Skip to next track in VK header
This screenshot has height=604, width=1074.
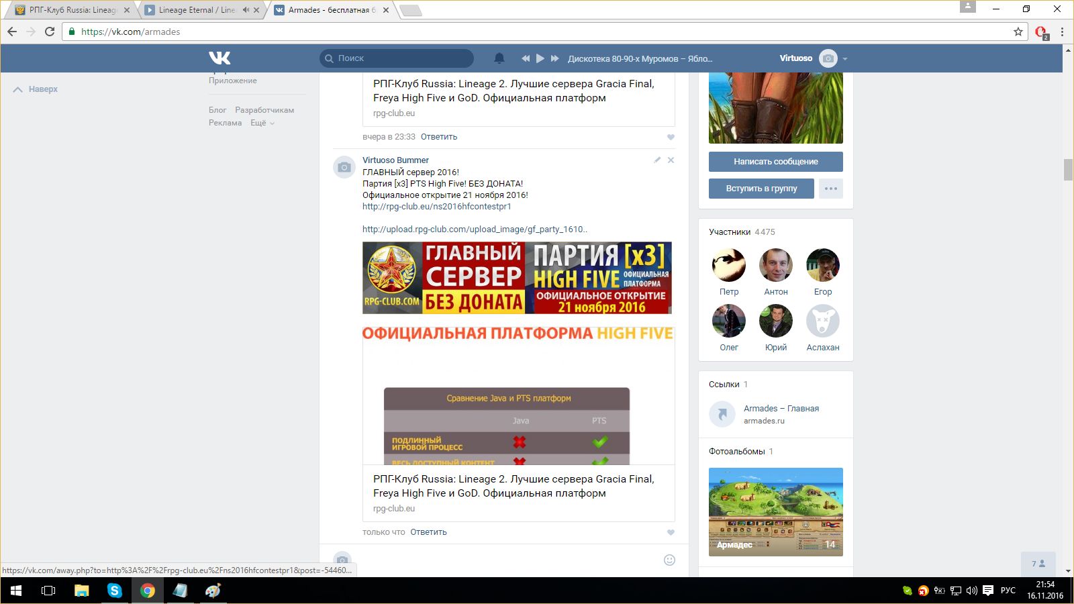[x=555, y=58]
